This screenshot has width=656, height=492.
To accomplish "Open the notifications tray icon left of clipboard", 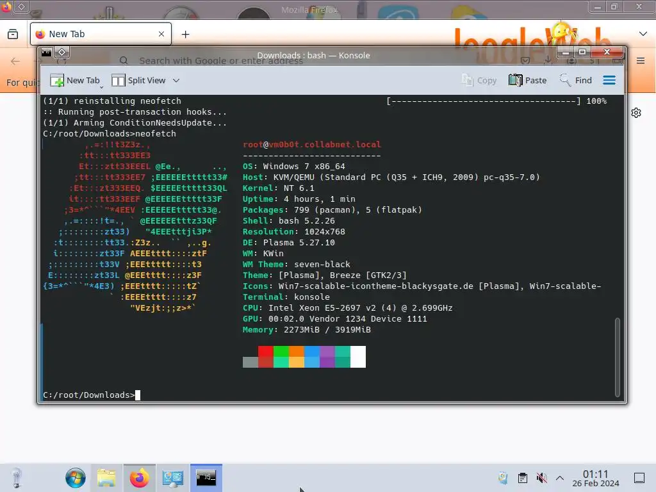I will [504, 478].
